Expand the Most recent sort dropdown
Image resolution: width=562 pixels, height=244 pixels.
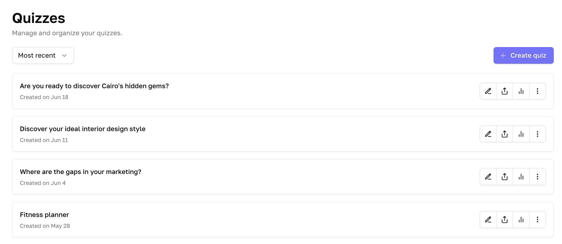pyautogui.click(x=43, y=56)
